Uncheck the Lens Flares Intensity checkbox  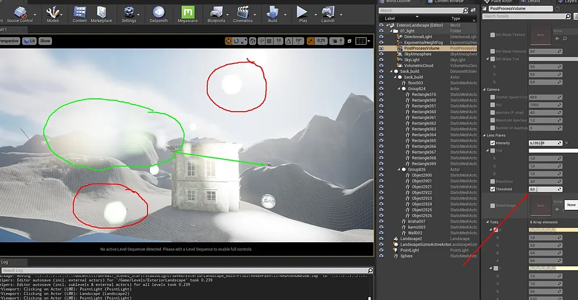click(x=492, y=143)
